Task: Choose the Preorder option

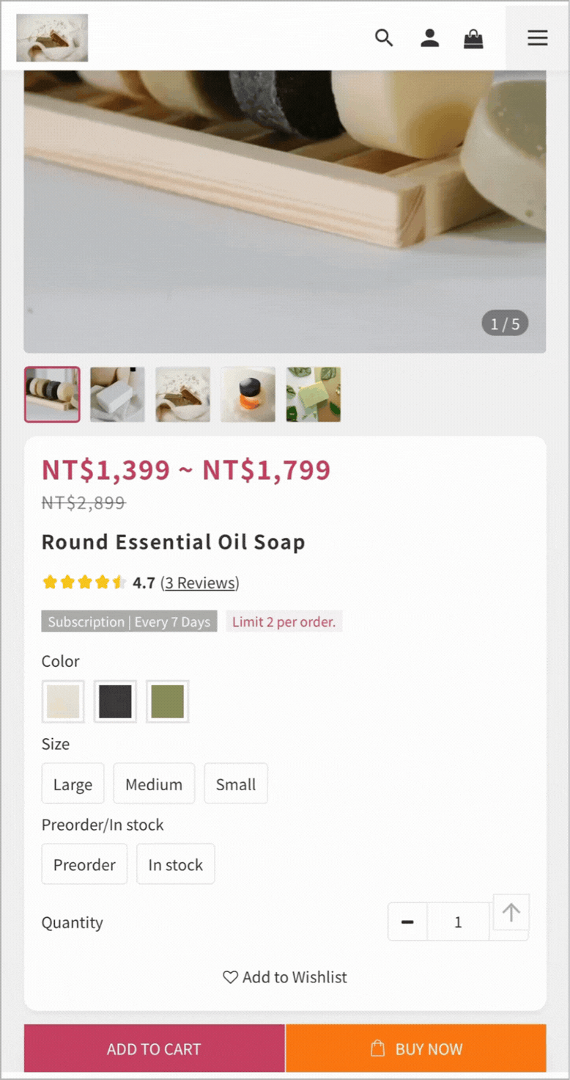Action: click(x=84, y=864)
